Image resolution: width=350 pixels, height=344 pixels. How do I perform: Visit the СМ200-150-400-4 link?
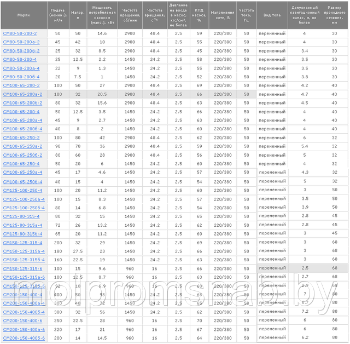[x=22, y=295]
